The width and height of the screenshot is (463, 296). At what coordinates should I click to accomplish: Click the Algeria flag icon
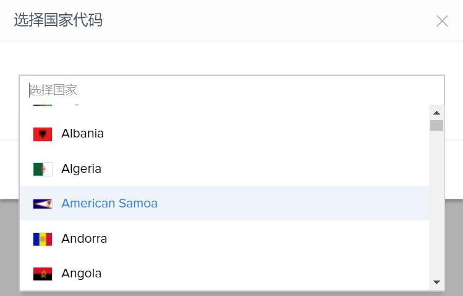[x=43, y=169]
